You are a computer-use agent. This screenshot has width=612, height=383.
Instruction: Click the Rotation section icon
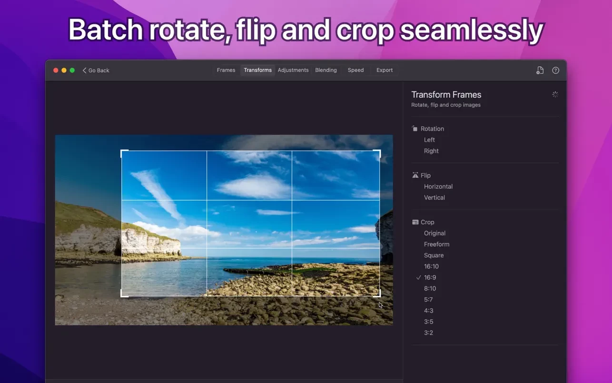pos(415,129)
